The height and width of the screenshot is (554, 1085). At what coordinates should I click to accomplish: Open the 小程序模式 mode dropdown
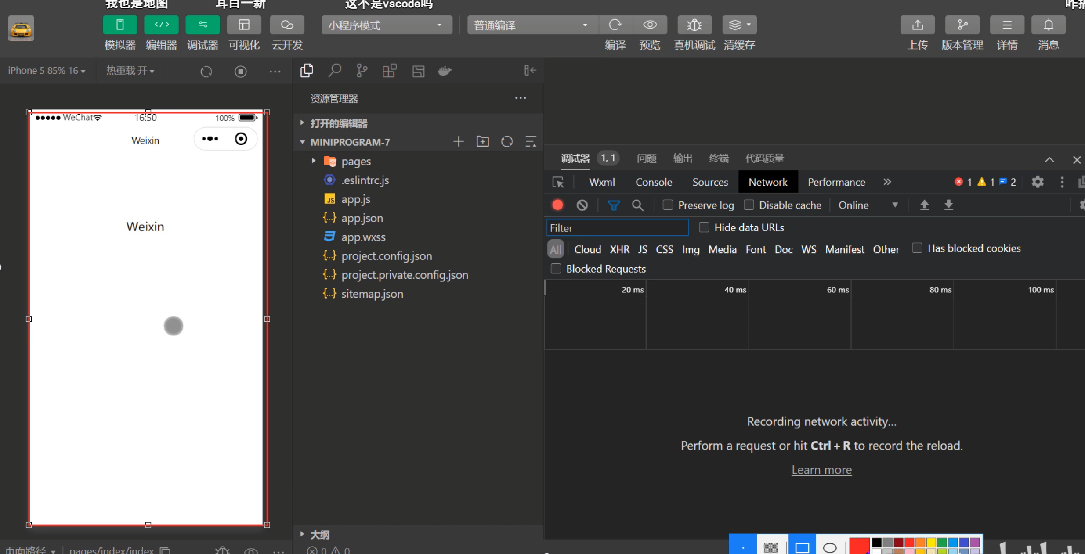click(x=387, y=25)
